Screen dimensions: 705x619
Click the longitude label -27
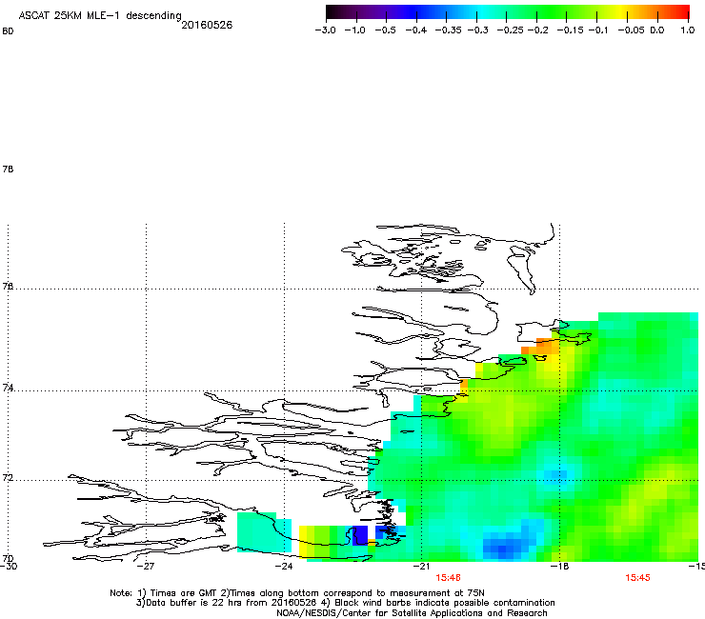click(146, 567)
